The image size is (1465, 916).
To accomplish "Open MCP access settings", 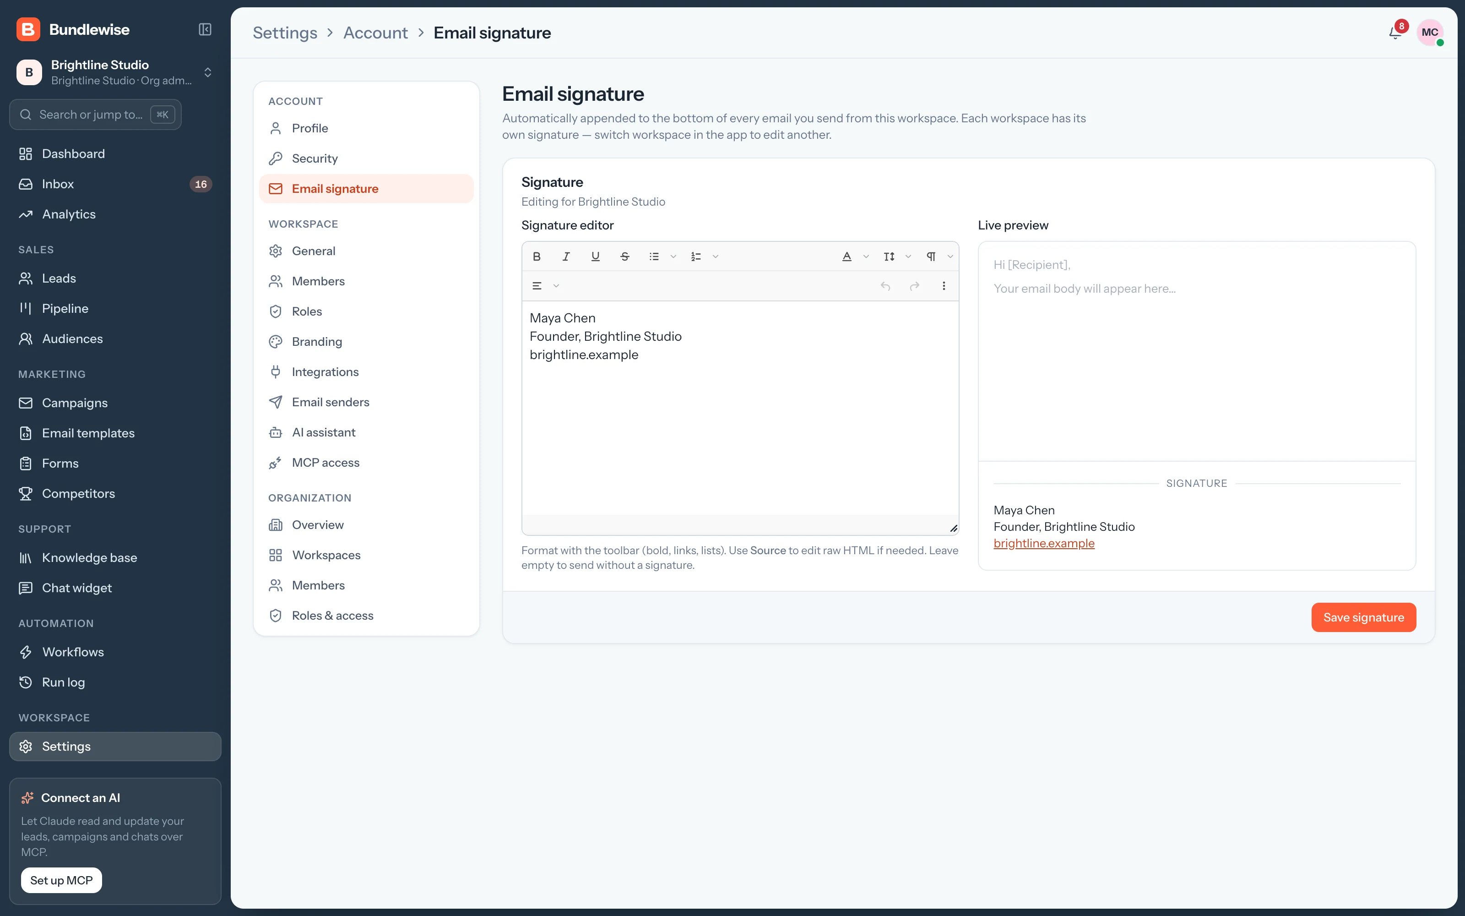I will pos(366,463).
